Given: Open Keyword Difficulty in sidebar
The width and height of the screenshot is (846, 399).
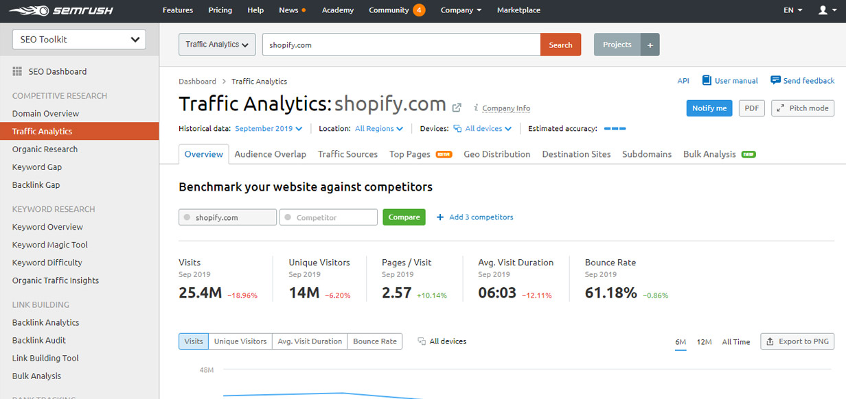Looking at the screenshot, I should [x=47, y=263].
